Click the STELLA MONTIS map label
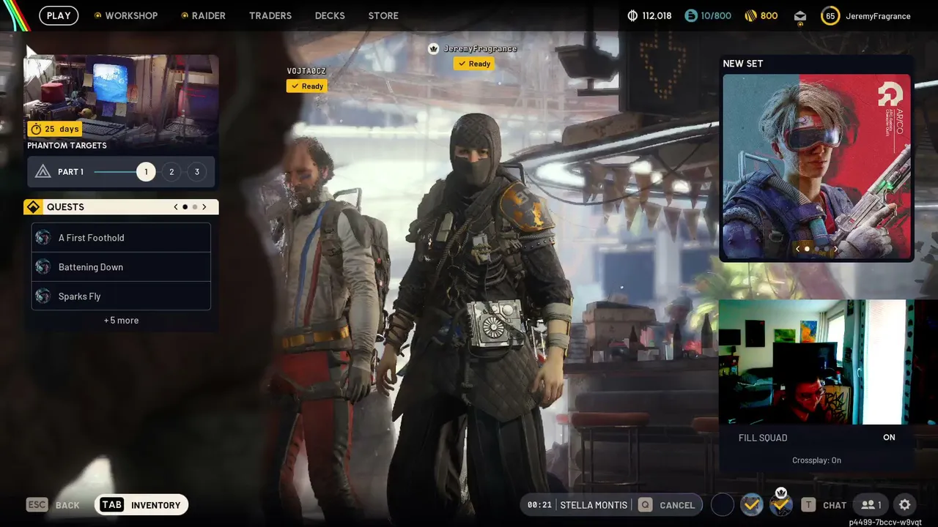Viewport: 938px width, 527px height. (594, 505)
